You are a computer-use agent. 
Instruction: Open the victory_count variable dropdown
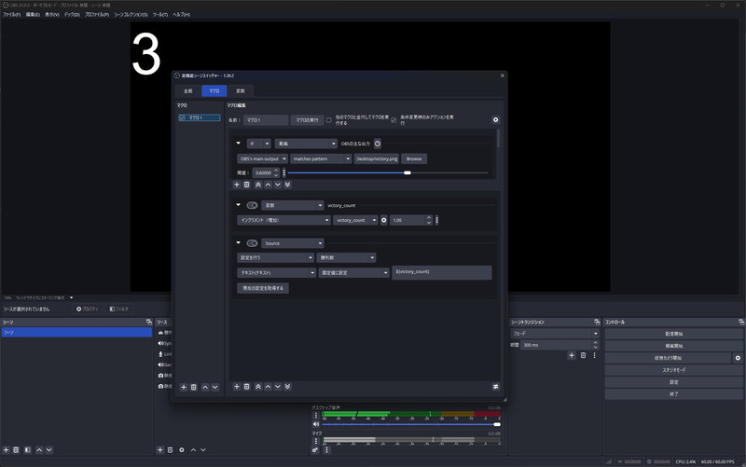(355, 220)
